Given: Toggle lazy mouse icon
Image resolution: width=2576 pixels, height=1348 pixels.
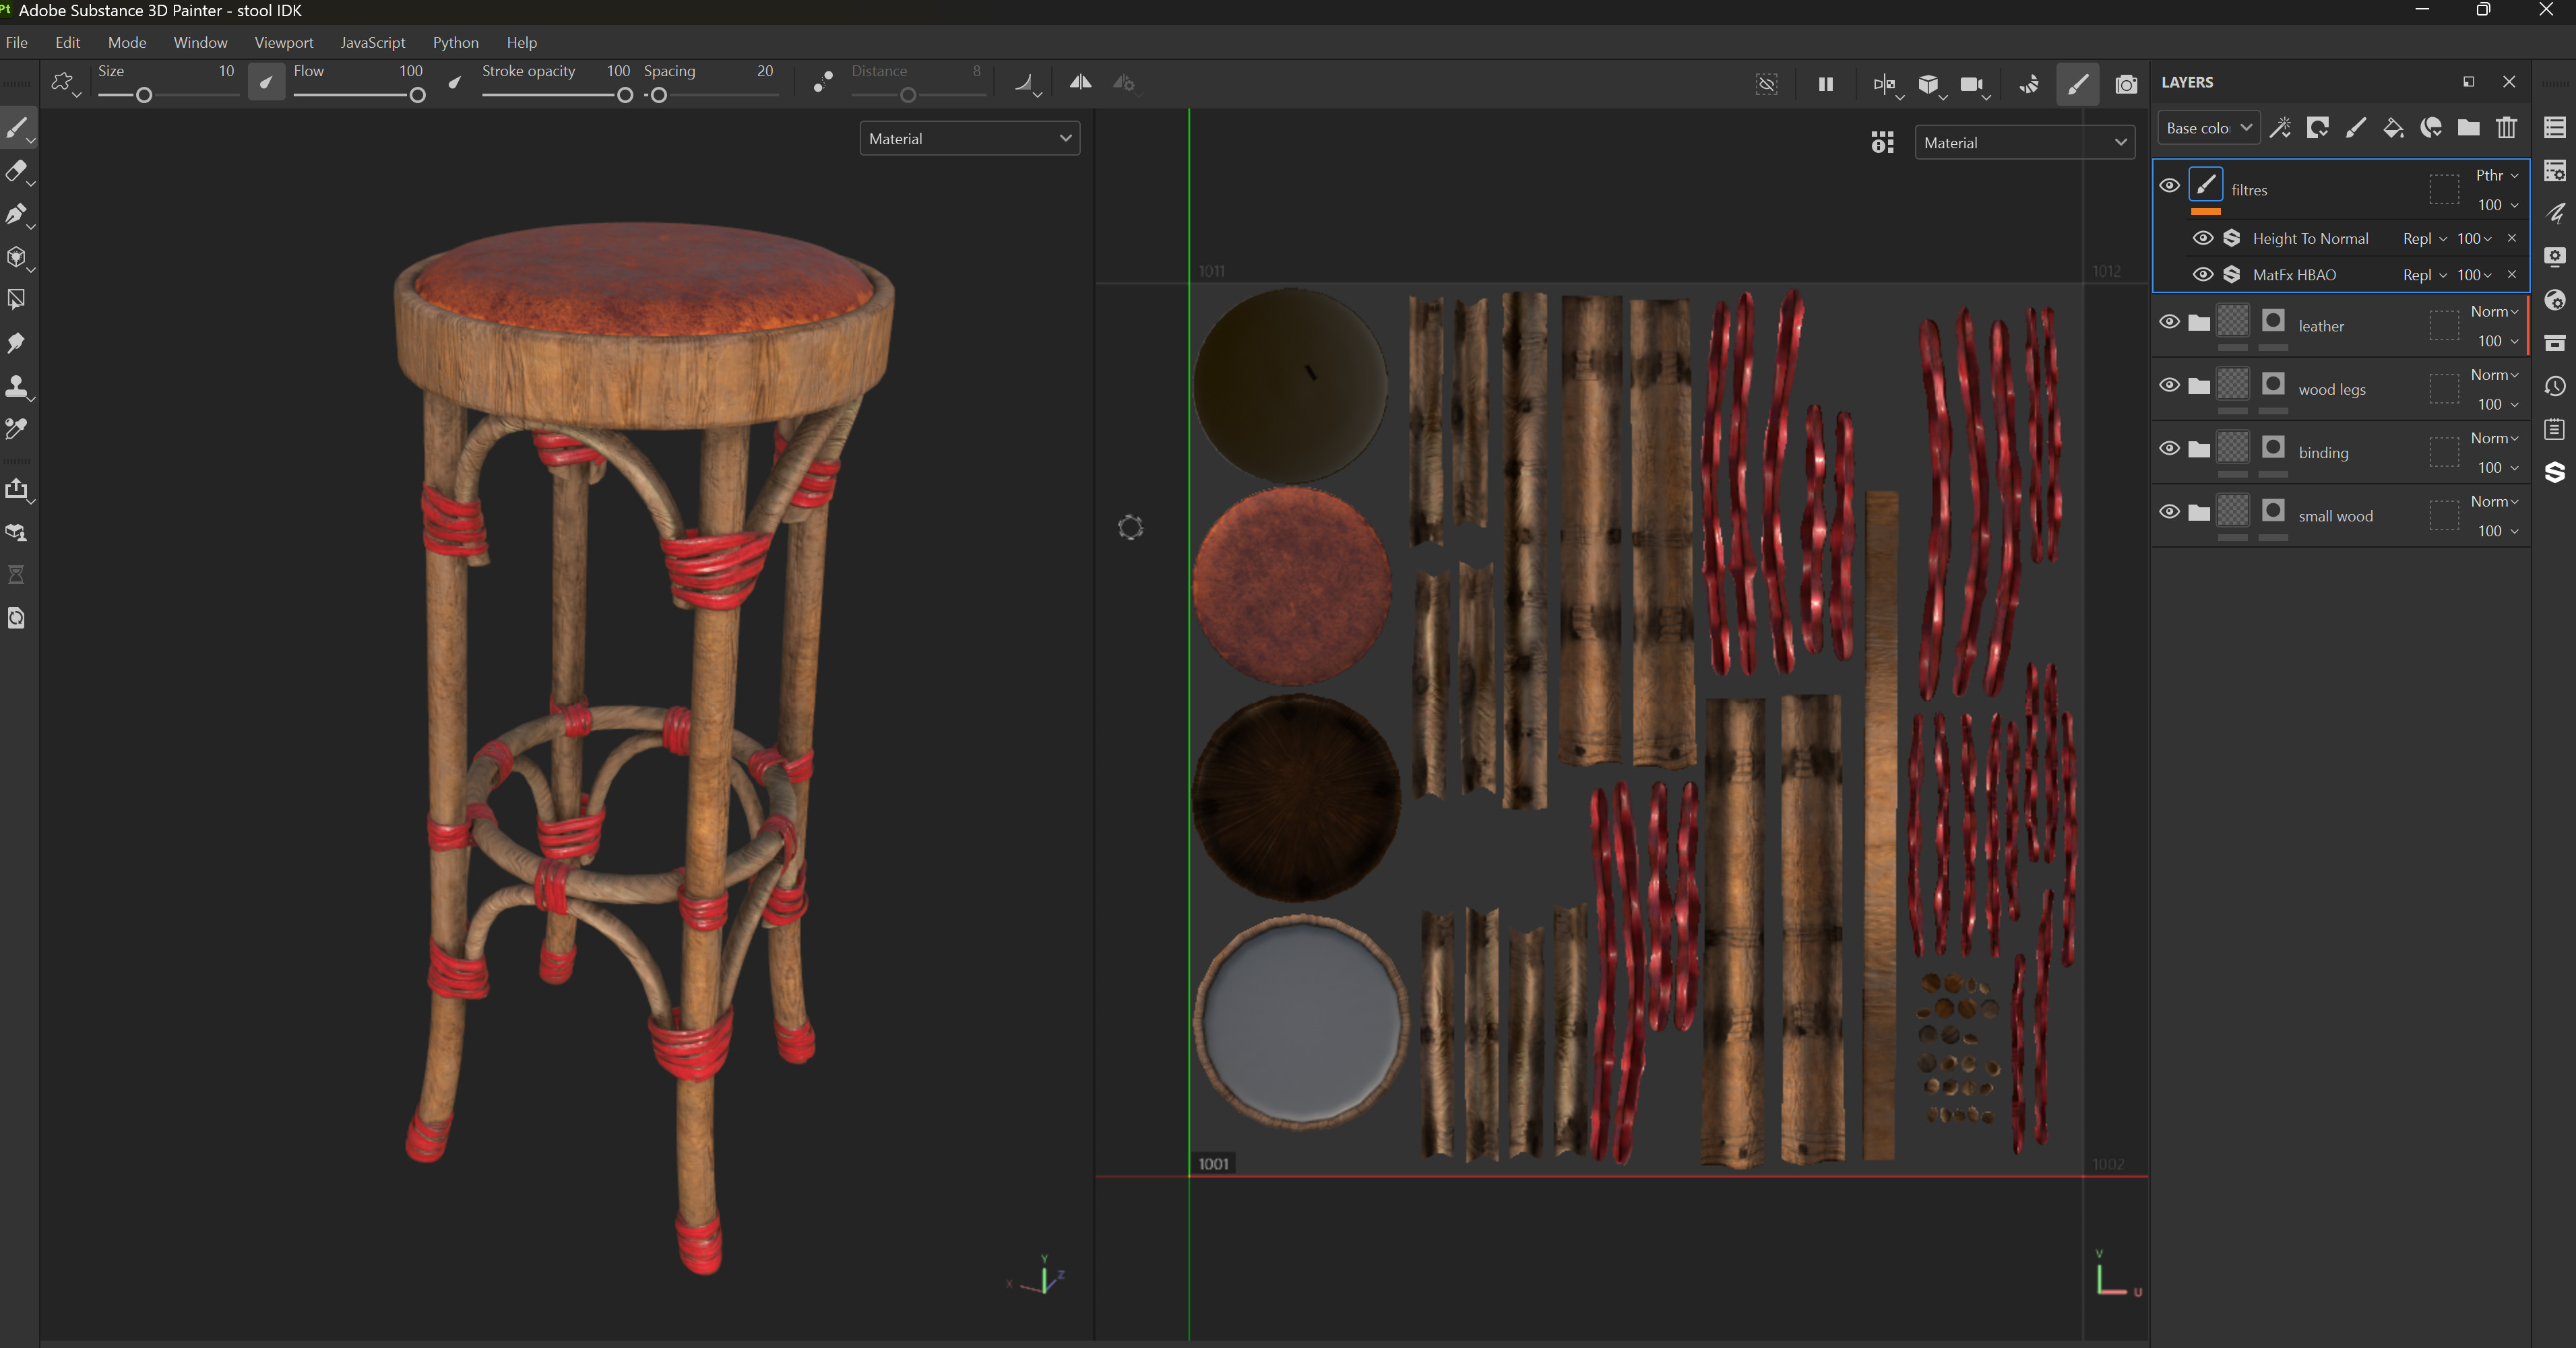Looking at the screenshot, I should tap(823, 83).
